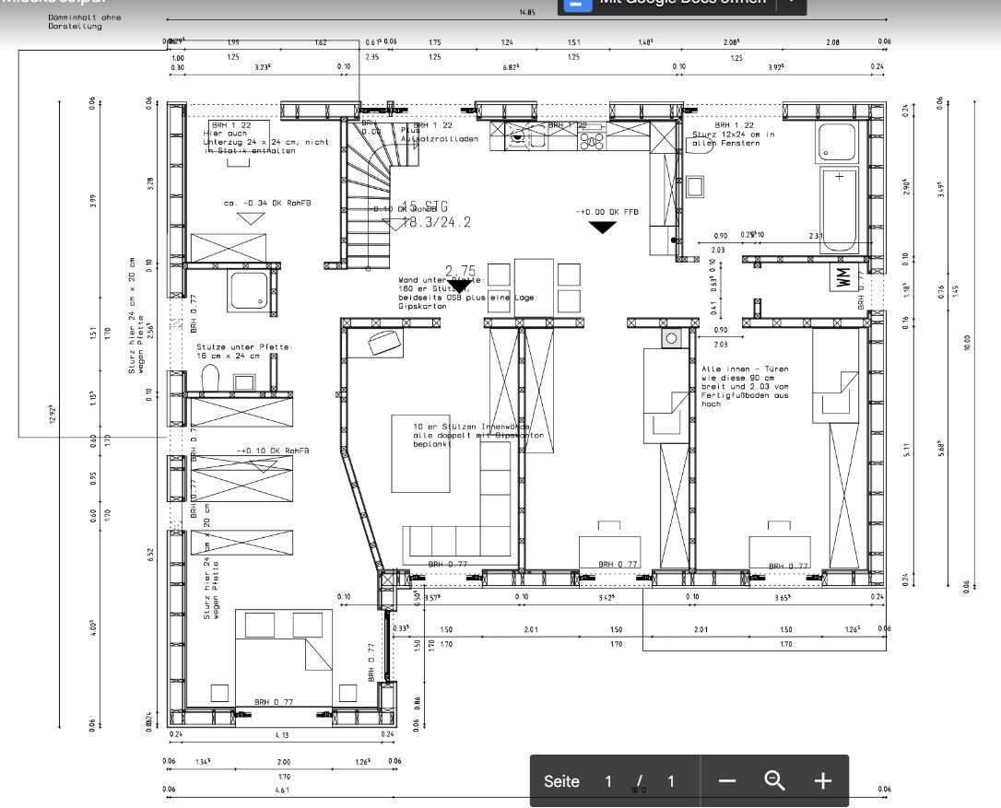Expand the dropdown arrow beside Google Docs button
The width and height of the screenshot is (1001, 808).
[x=791, y=3]
